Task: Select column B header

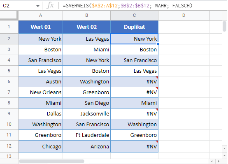Action: (87, 15)
